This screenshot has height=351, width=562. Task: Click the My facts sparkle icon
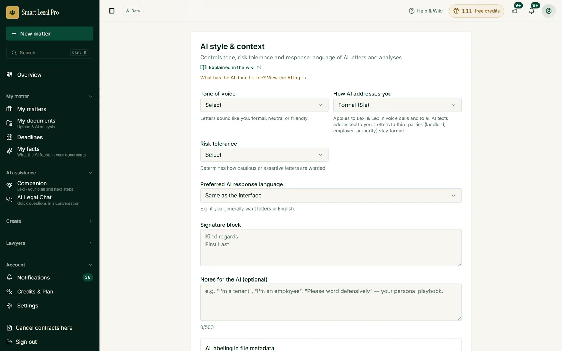click(9, 151)
